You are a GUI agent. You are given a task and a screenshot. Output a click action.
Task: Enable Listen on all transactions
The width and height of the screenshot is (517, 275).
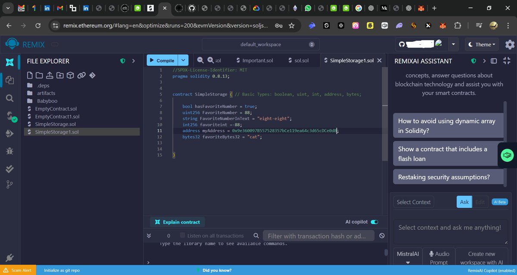click(182, 236)
